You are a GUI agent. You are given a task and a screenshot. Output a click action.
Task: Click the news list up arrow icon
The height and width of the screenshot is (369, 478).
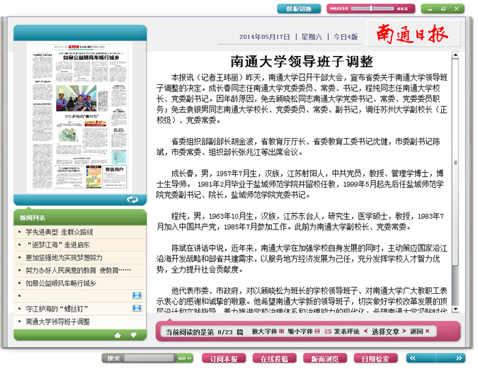[117, 335]
